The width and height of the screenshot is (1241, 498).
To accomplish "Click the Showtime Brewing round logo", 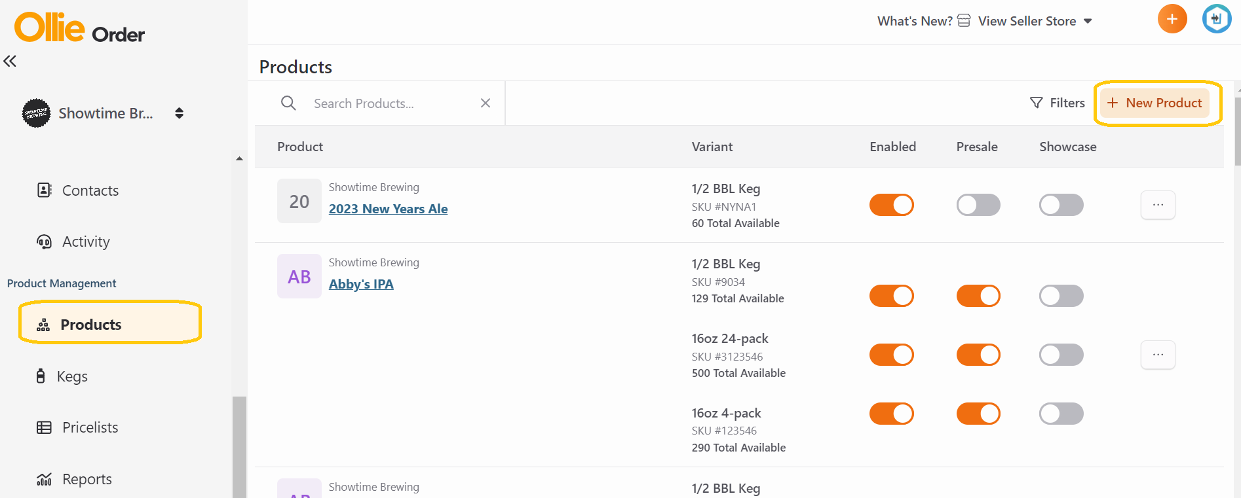I will point(36,113).
